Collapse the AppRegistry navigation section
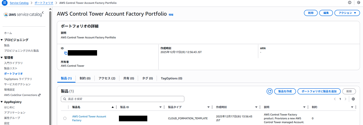Screen dimensions: 363x125 tap(2, 102)
